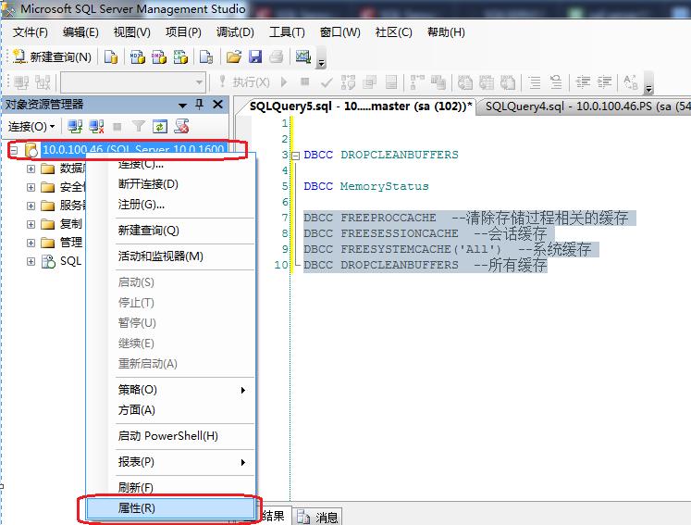This screenshot has height=525, width=691.
Task: Click the Analysis Services XMLA Query icon
Action: (x=180, y=56)
